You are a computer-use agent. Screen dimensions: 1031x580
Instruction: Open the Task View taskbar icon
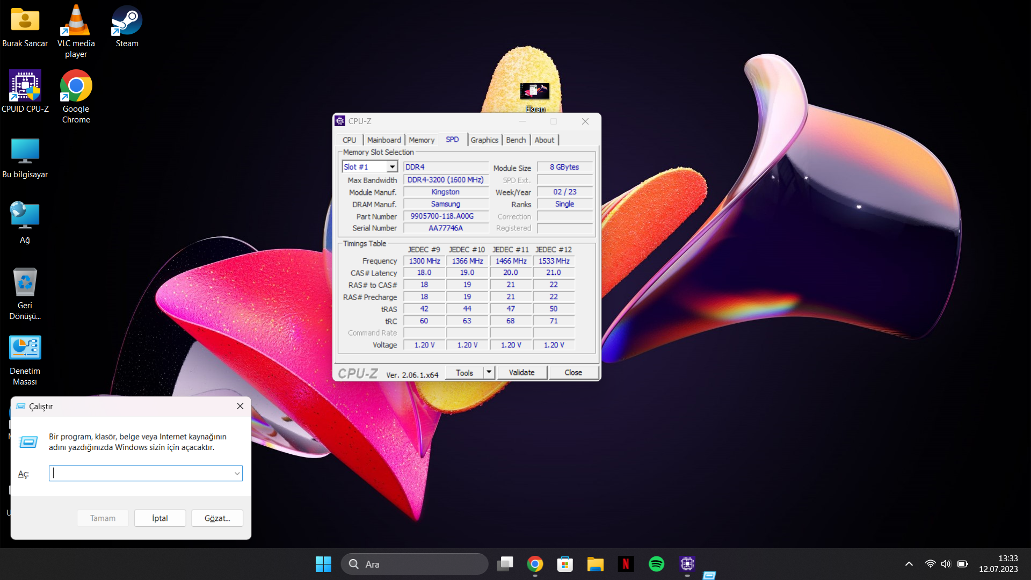(505, 564)
